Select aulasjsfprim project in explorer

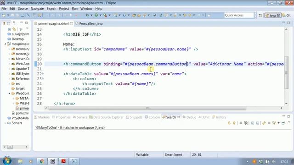pos(18,34)
